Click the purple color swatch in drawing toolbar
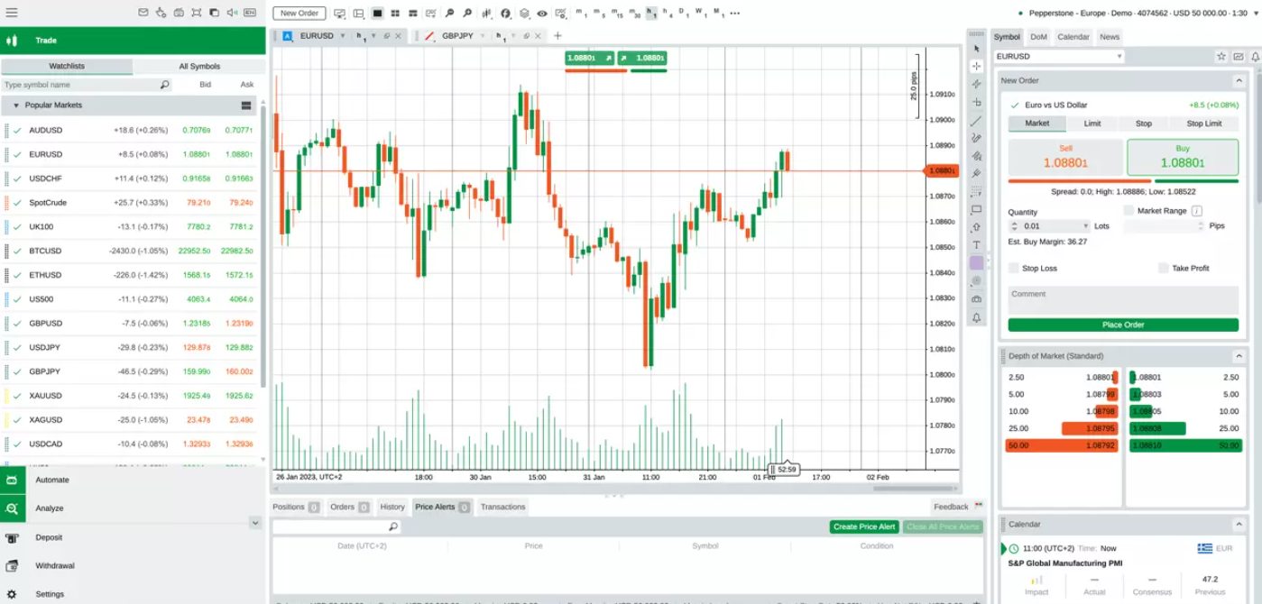 (x=976, y=263)
